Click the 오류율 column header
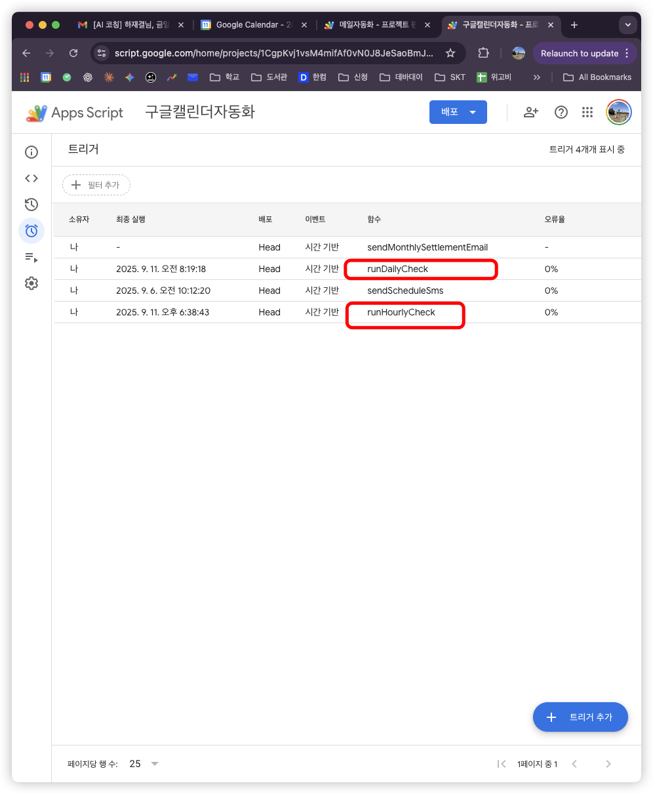 tap(555, 219)
